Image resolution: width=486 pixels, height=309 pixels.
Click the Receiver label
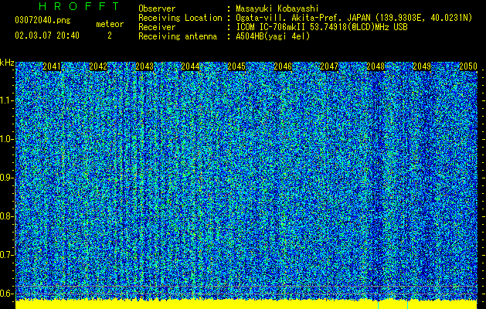pyautogui.click(x=157, y=27)
